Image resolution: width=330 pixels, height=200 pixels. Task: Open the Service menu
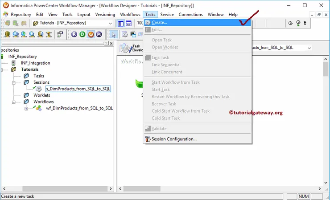(x=167, y=15)
